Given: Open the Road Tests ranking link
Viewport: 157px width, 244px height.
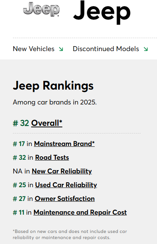Looking at the screenshot, I should pyautogui.click(x=52, y=157).
